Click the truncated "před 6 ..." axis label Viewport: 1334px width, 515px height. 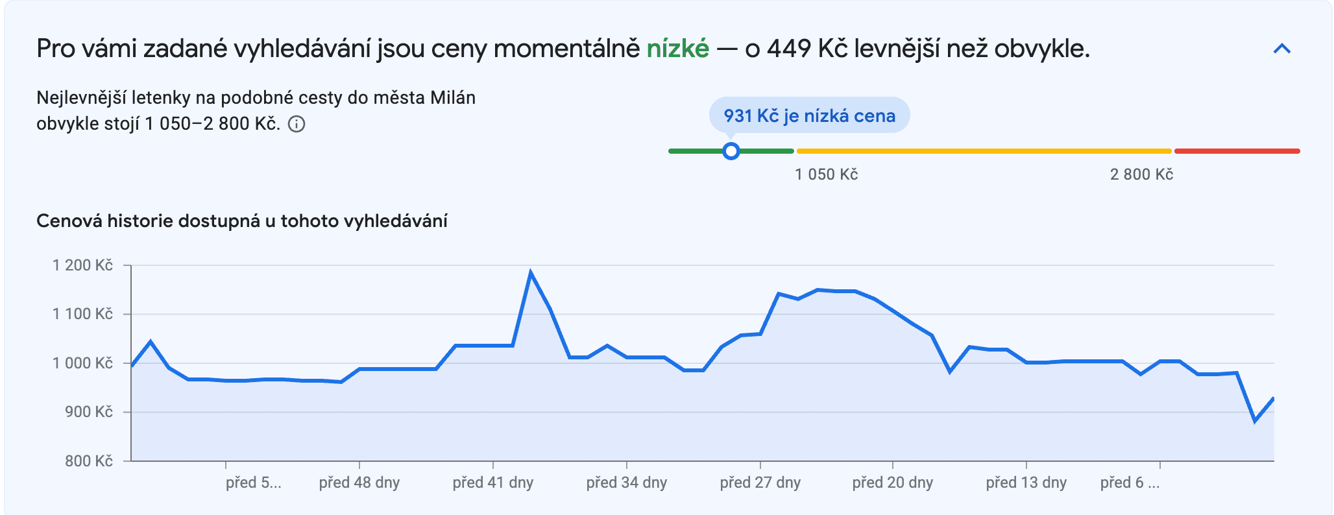tap(1130, 483)
